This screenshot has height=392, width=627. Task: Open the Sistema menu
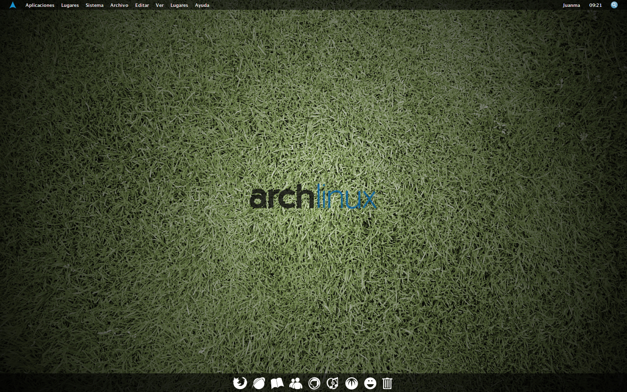click(x=95, y=5)
